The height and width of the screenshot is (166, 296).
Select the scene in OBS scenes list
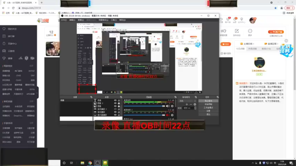click(x=76, y=100)
